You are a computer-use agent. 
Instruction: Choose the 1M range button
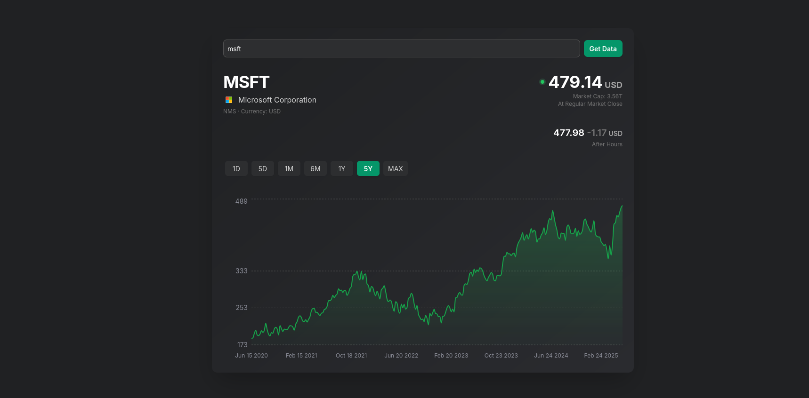click(x=289, y=168)
